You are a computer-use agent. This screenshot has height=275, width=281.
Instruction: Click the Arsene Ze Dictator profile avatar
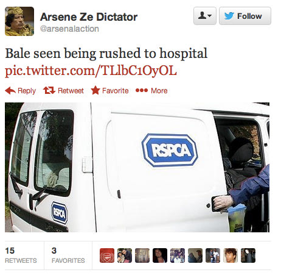[x=19, y=21]
